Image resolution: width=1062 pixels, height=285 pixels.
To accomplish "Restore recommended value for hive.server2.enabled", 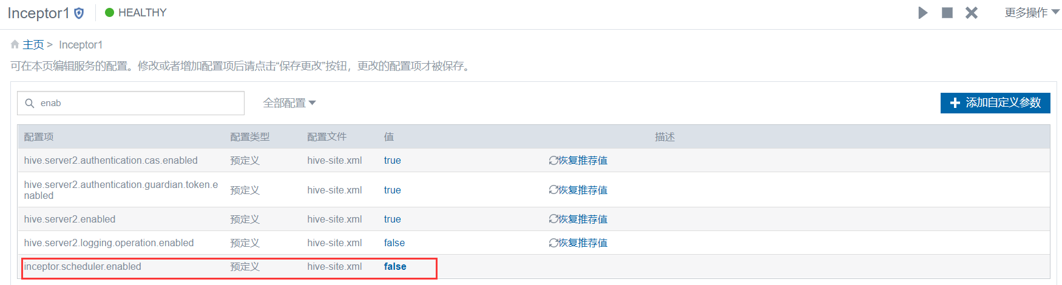I will [578, 219].
